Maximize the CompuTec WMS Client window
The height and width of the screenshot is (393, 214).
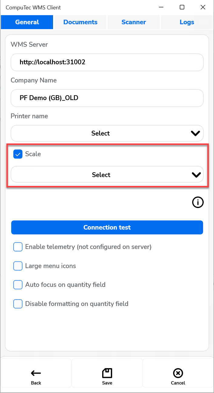[x=182, y=7]
